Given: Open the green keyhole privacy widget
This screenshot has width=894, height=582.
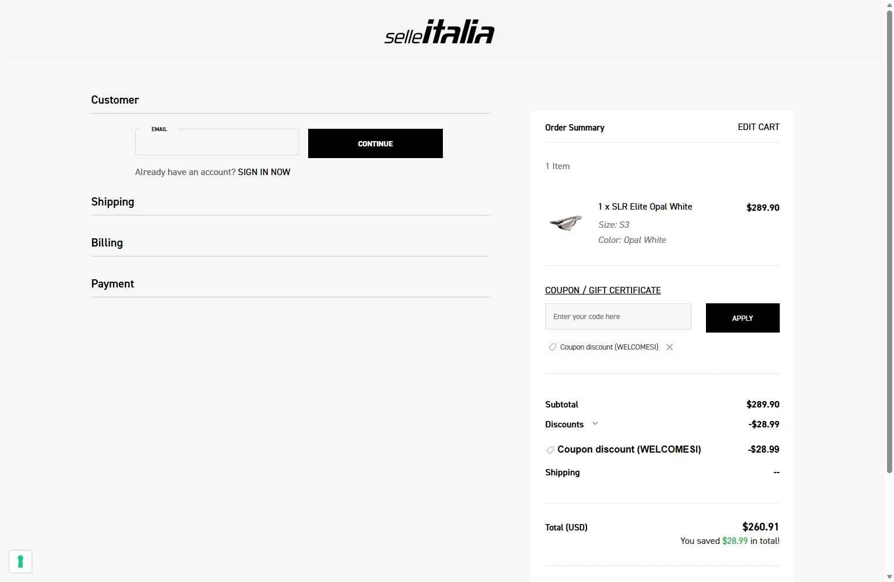Looking at the screenshot, I should [21, 562].
